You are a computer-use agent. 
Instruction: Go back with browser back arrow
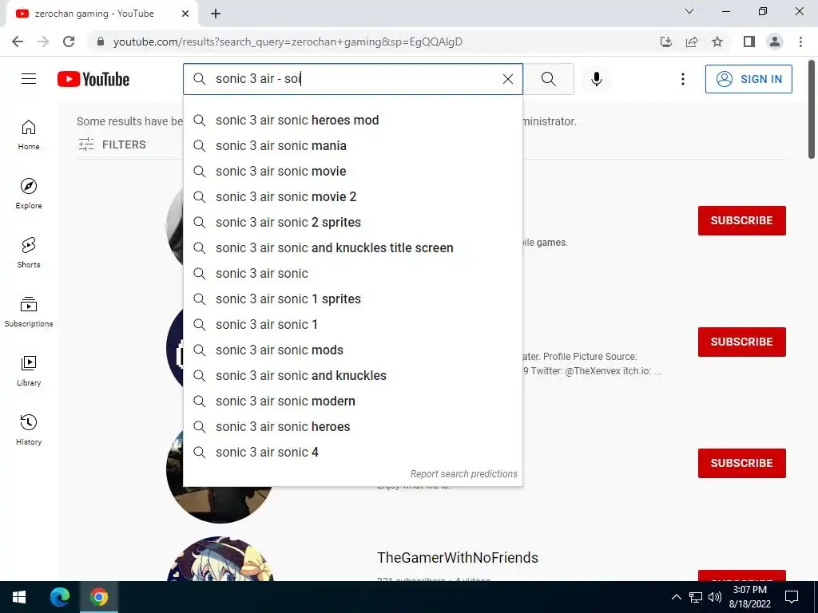[x=18, y=42]
